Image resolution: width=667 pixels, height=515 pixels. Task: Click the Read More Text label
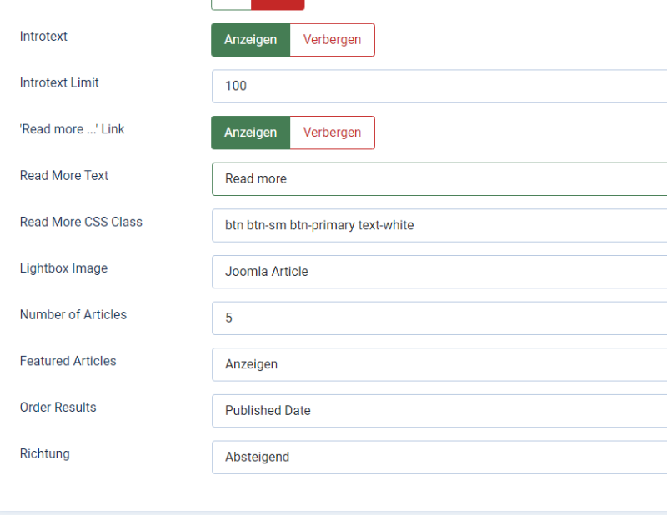click(x=64, y=175)
